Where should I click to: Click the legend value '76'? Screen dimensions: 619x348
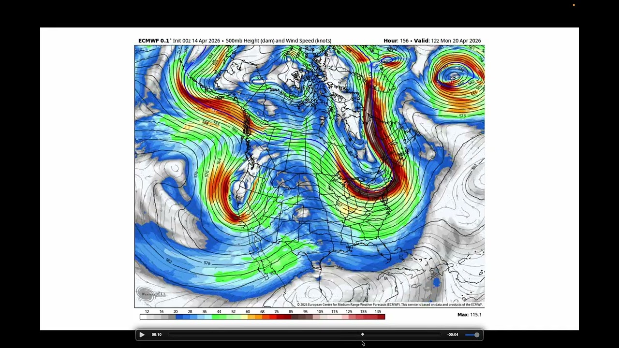[x=277, y=312]
